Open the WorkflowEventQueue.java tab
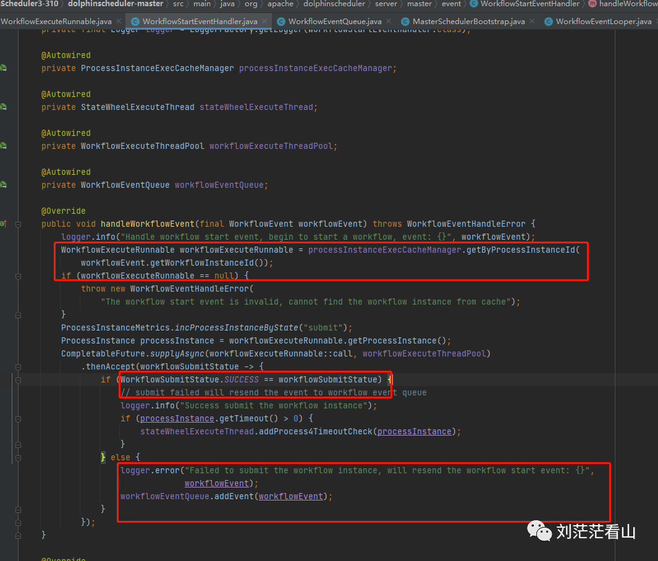This screenshot has height=561, width=658. pos(335,22)
